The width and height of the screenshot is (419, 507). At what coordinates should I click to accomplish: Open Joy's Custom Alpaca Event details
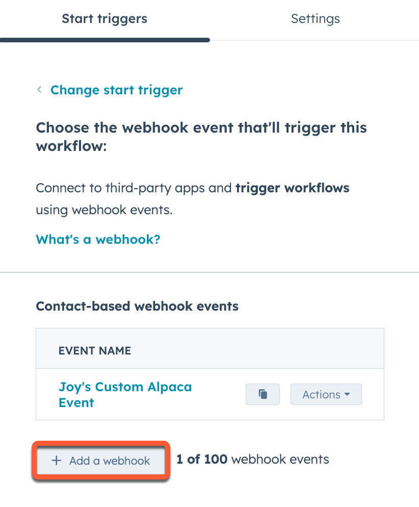[x=125, y=394]
